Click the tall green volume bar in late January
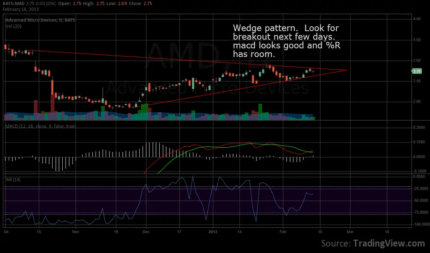Image resolution: width=430 pixels, height=253 pixels. (x=260, y=112)
